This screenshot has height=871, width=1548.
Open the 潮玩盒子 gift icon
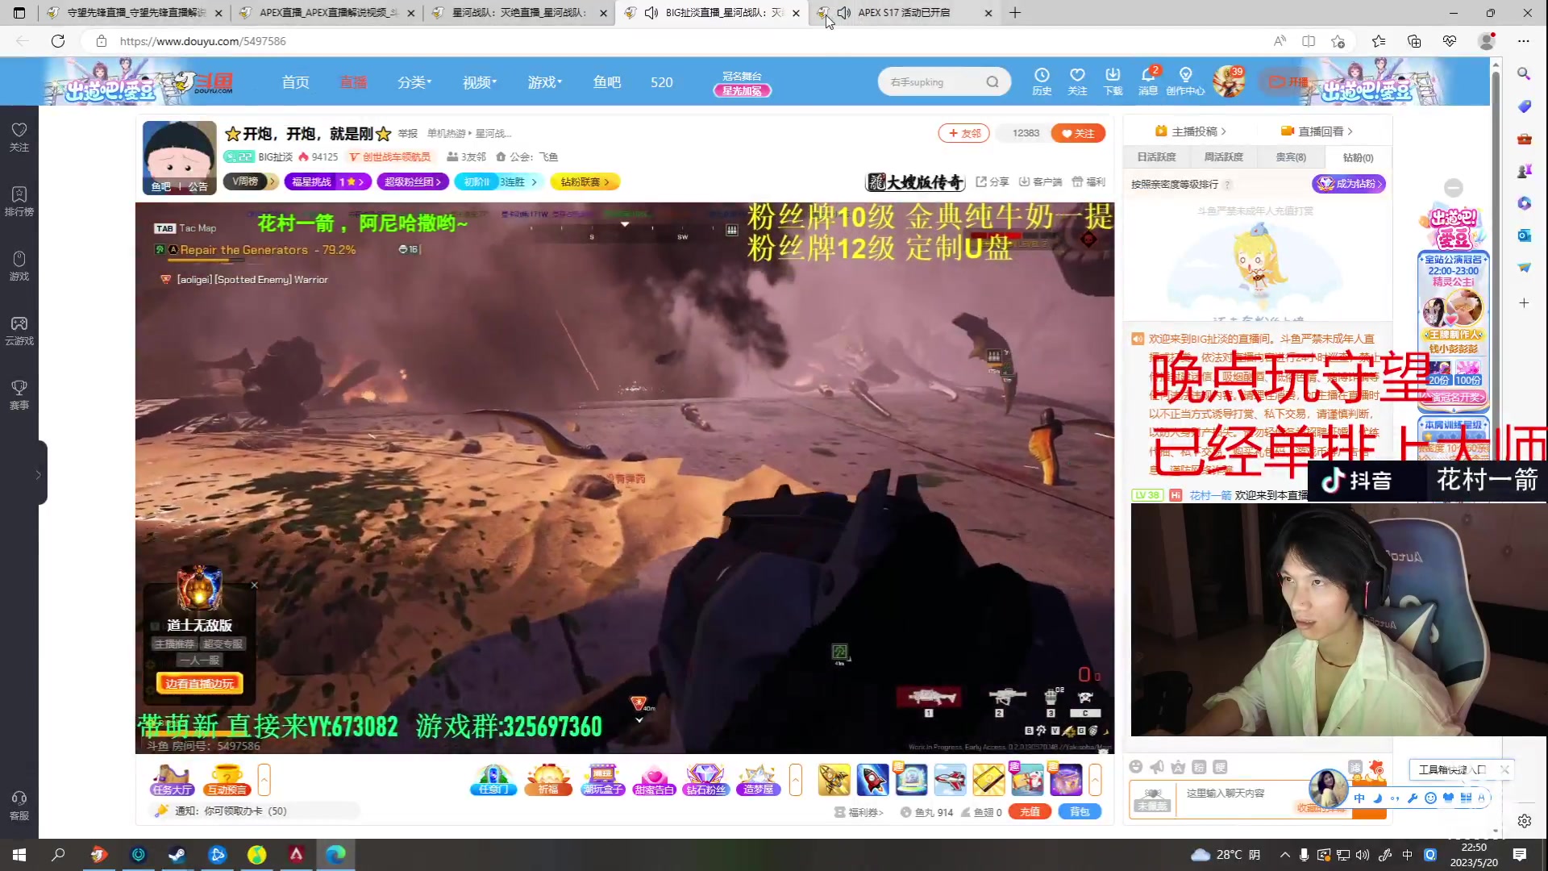coord(602,780)
